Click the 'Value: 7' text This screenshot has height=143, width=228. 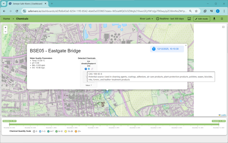[x=89, y=85]
